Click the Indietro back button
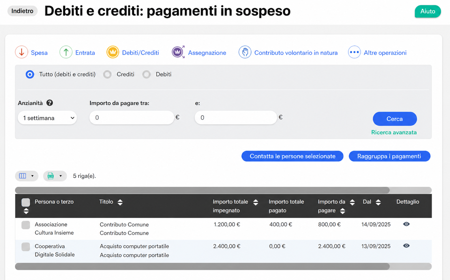Viewport: 450px width, 280px height. (22, 11)
